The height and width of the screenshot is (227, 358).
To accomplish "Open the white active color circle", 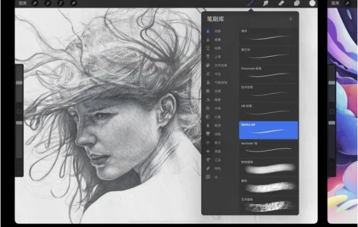I will [x=312, y=3].
